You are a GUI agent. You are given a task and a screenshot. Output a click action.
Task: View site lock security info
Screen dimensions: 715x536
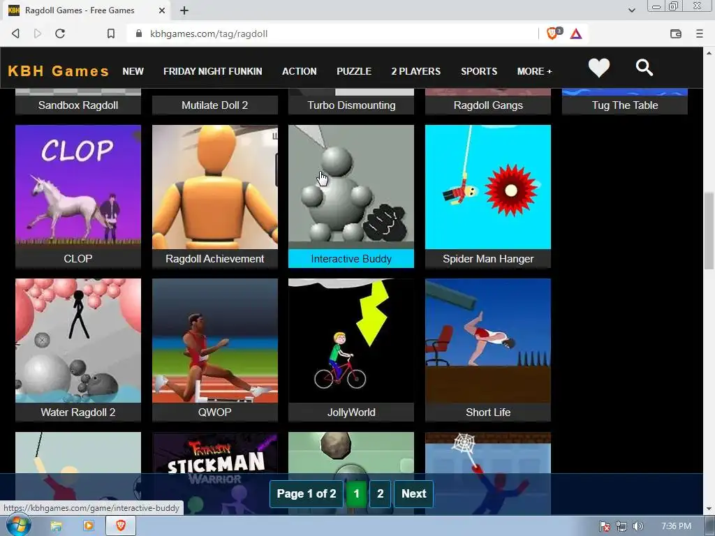[139, 33]
